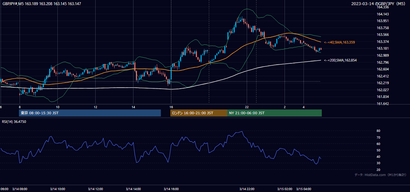Click RSI scale value 80
The width and height of the screenshot is (410, 192).
(x=379, y=131)
